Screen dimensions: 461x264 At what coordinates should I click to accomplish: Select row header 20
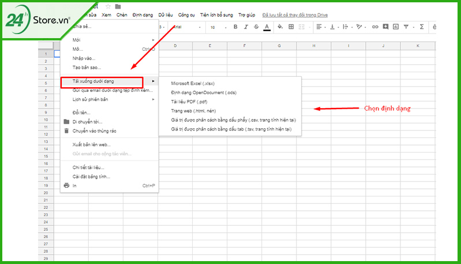(46, 193)
